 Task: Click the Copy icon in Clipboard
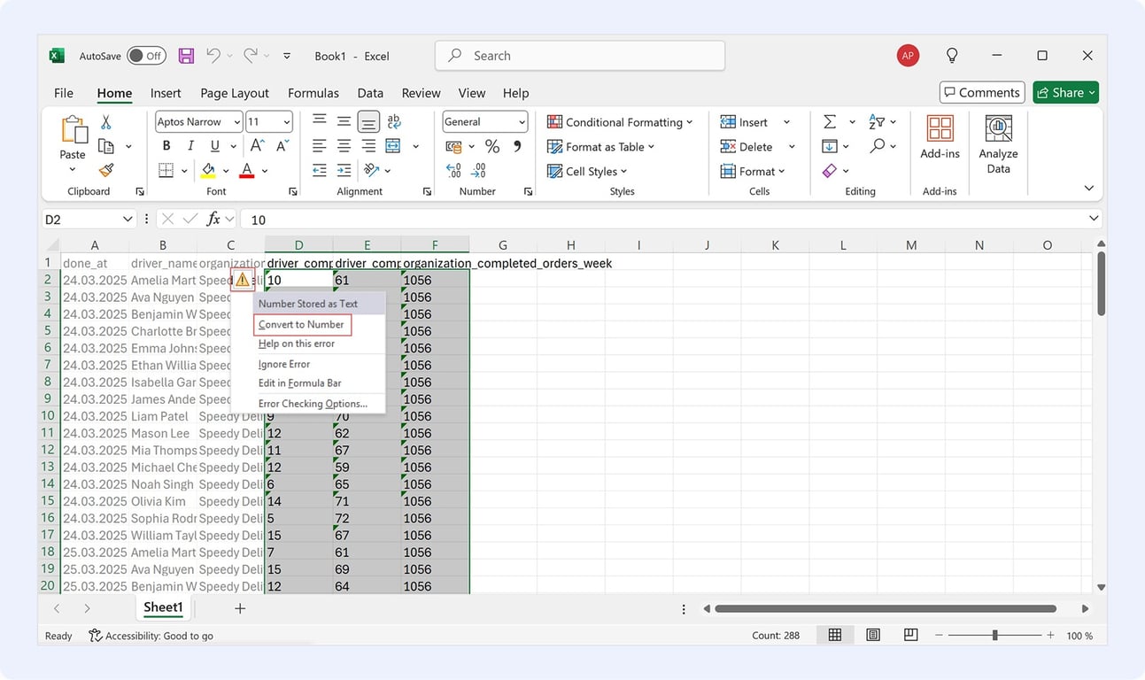[x=106, y=146]
